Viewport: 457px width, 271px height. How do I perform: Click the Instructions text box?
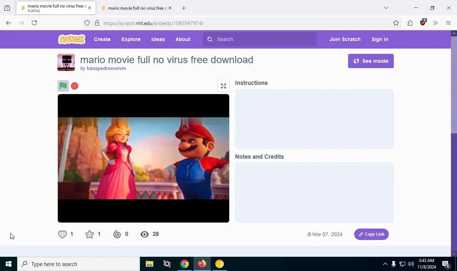coord(315,119)
